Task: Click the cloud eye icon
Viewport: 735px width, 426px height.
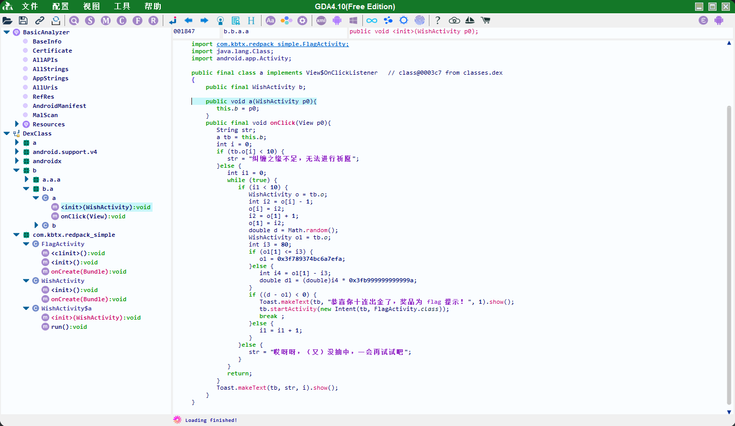Action: [454, 20]
